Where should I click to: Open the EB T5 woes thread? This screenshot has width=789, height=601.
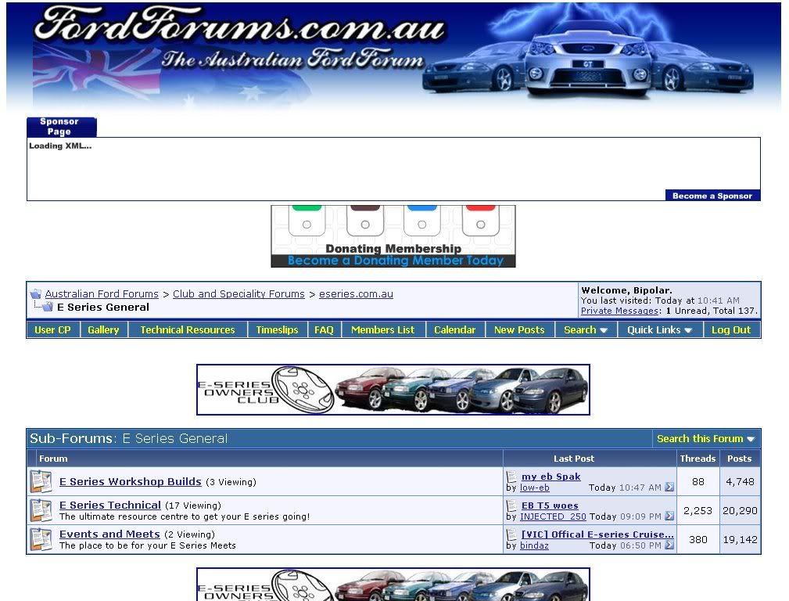550,506
